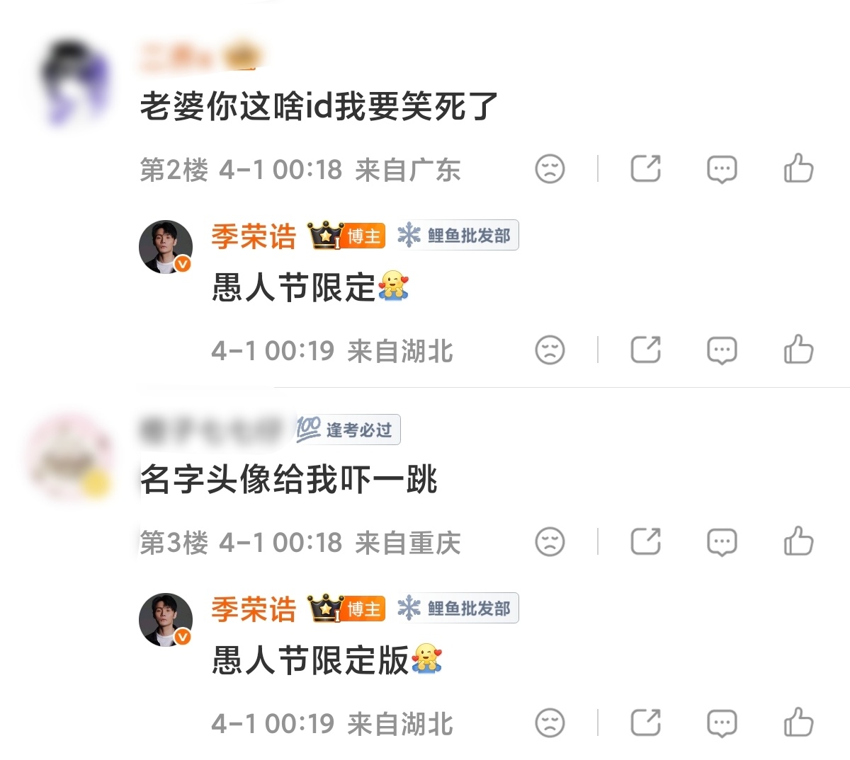Image resolution: width=850 pixels, height=760 pixels.
Task: Reply to the 第2楼 comment
Action: click(x=722, y=169)
